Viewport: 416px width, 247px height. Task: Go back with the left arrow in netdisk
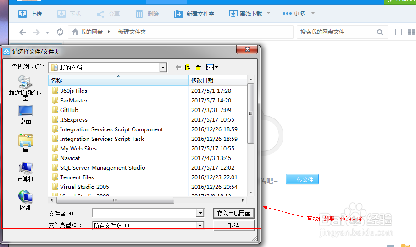click(22, 32)
